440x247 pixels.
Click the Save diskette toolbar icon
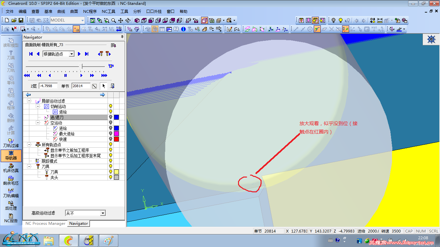21,20
